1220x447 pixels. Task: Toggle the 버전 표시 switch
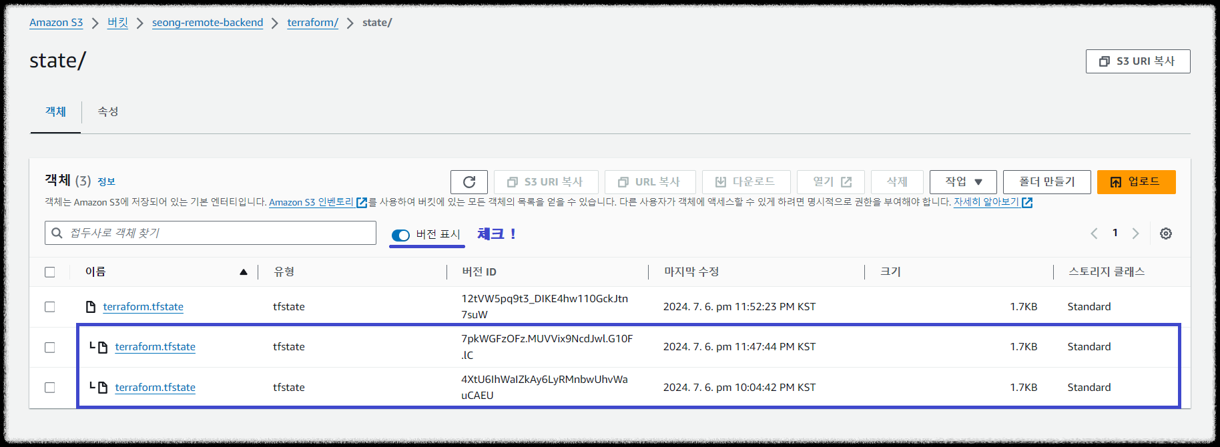(400, 235)
